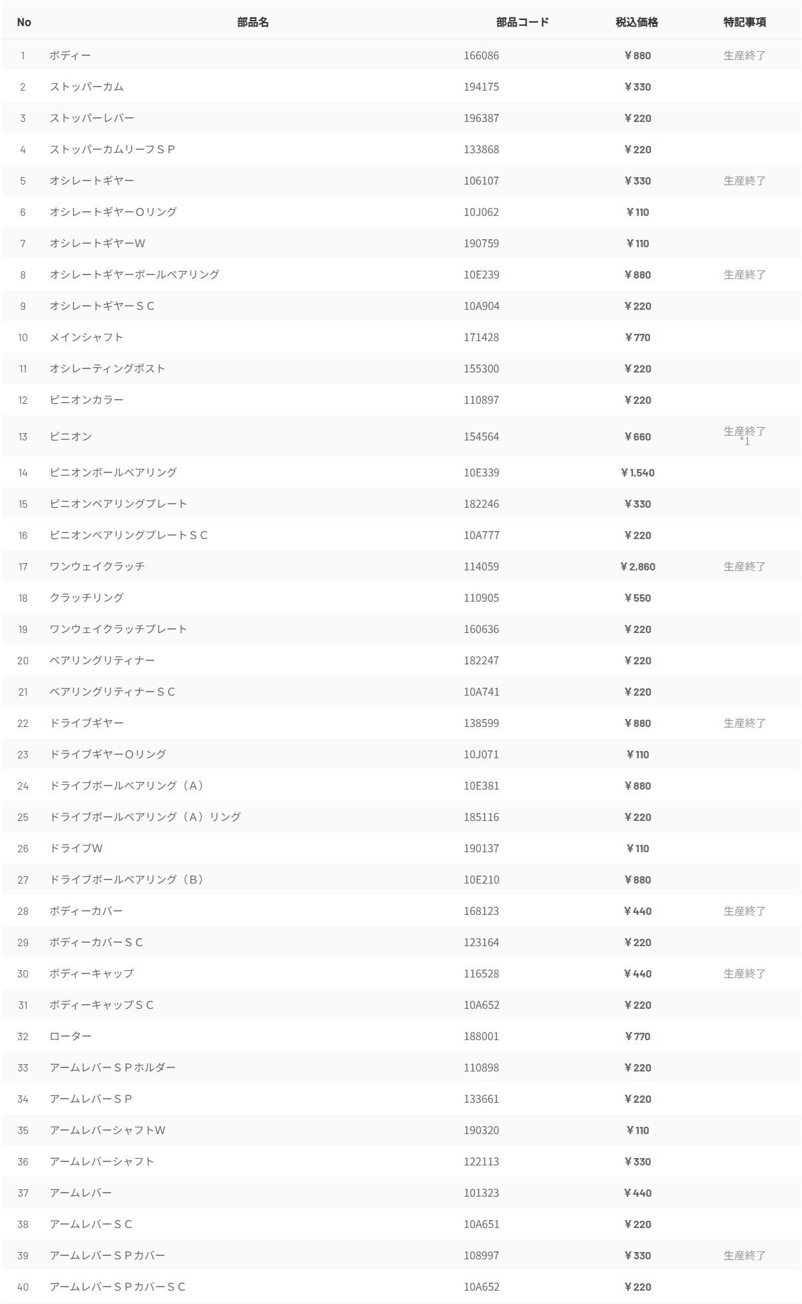Click the ストッパーカムリーフＳＰ part name
The height and width of the screenshot is (1304, 802).
coord(112,149)
